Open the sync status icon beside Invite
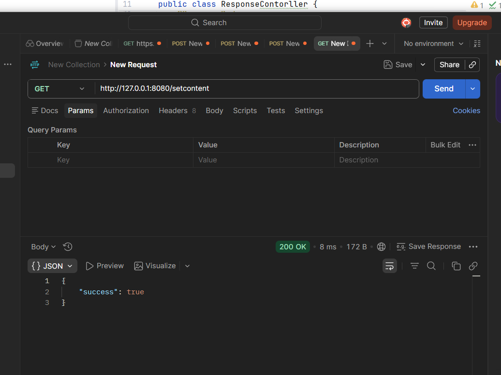The width and height of the screenshot is (501, 375). [x=406, y=23]
